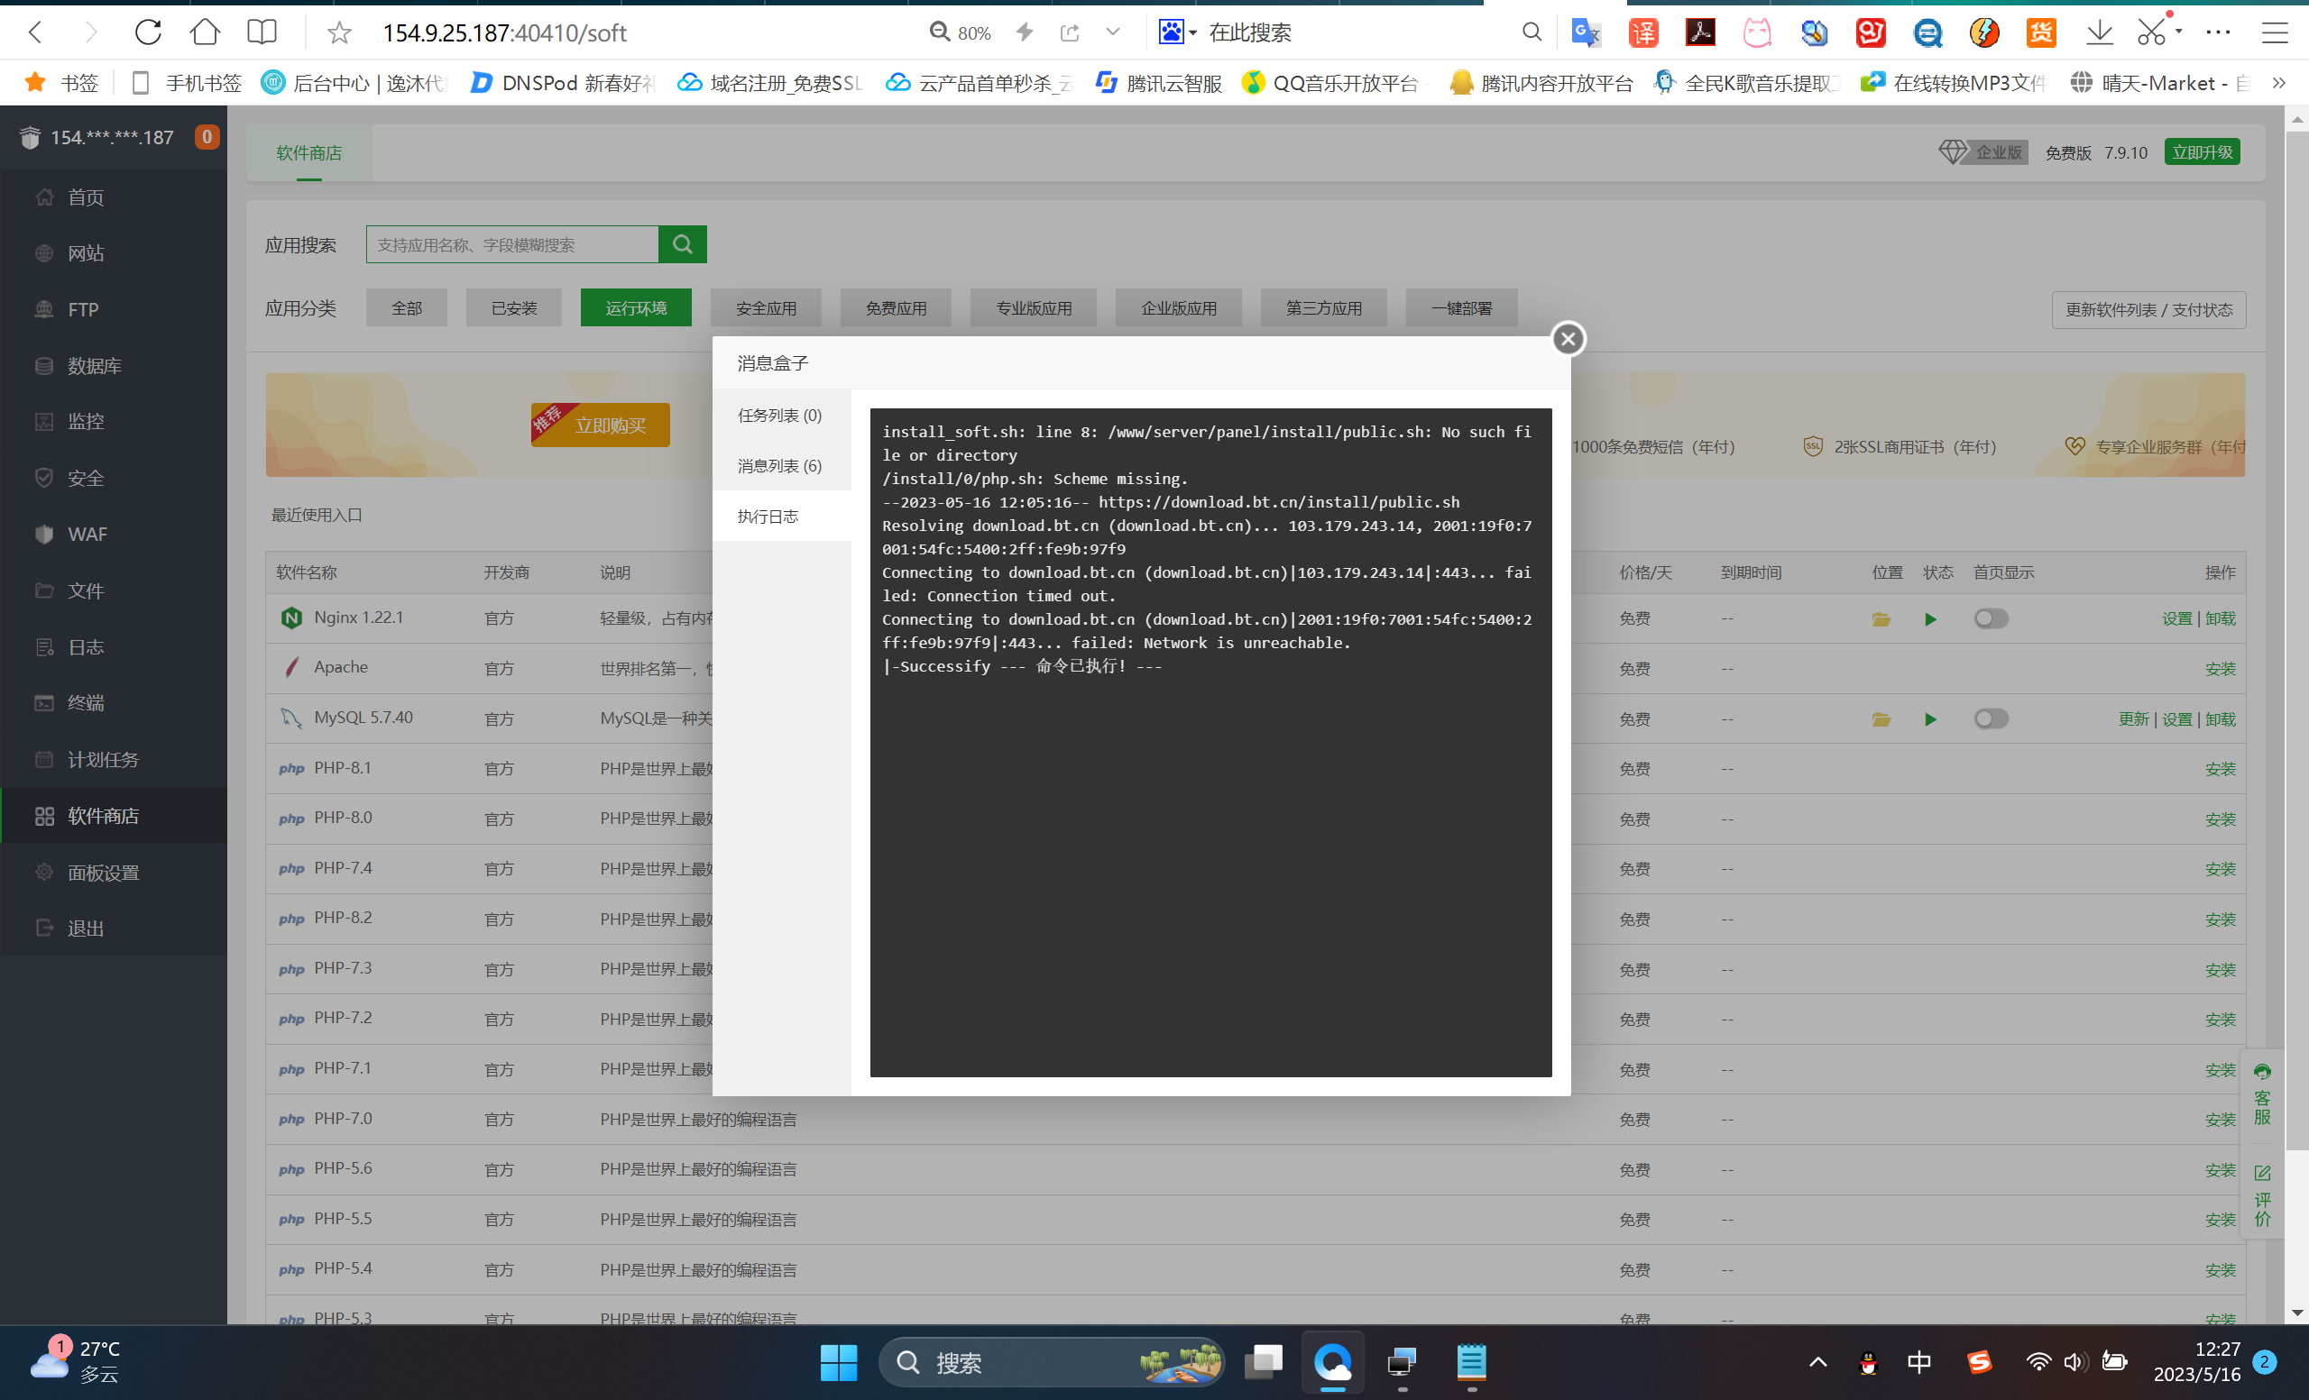Click 设置 link for Nginx 1.22.1
The image size is (2309, 1400).
coord(2177,618)
